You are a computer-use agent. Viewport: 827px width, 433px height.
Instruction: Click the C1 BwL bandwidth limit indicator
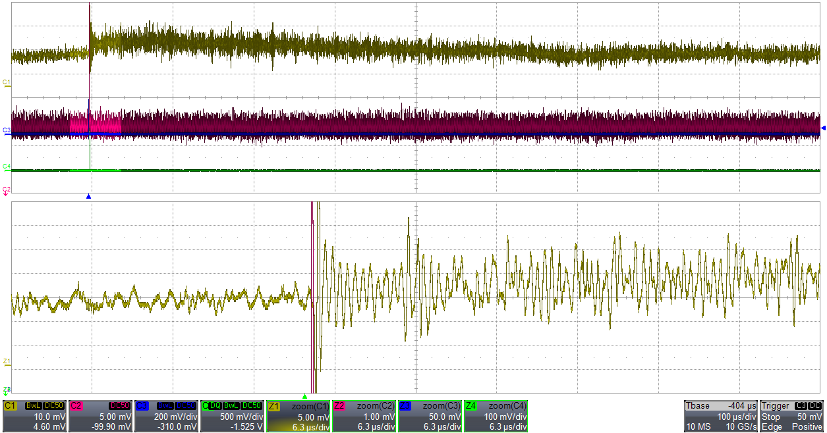coord(33,406)
